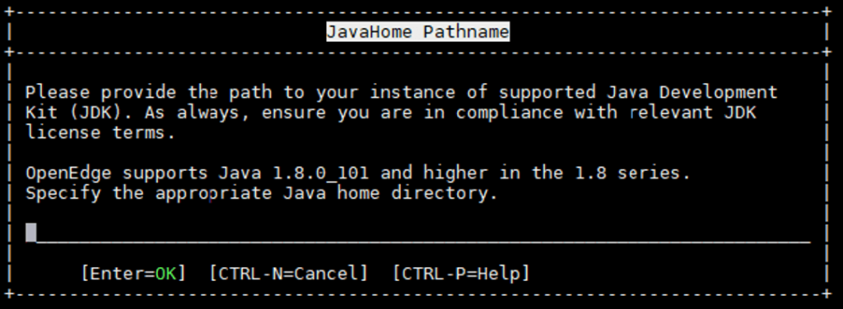Select the [CTRL-N=Cancel] option
Viewport: 843px width, 309px height.
click(x=289, y=274)
